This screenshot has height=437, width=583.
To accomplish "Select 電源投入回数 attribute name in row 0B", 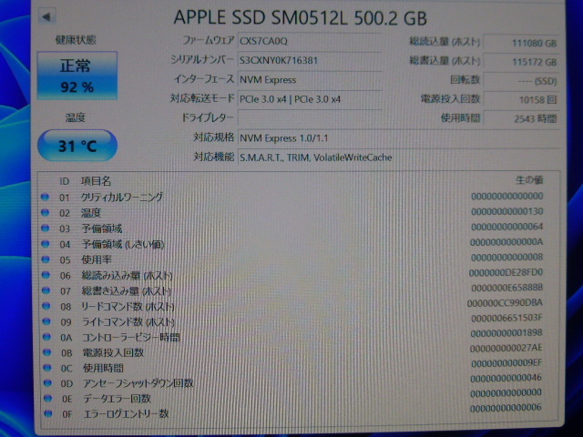I will tap(113, 352).
